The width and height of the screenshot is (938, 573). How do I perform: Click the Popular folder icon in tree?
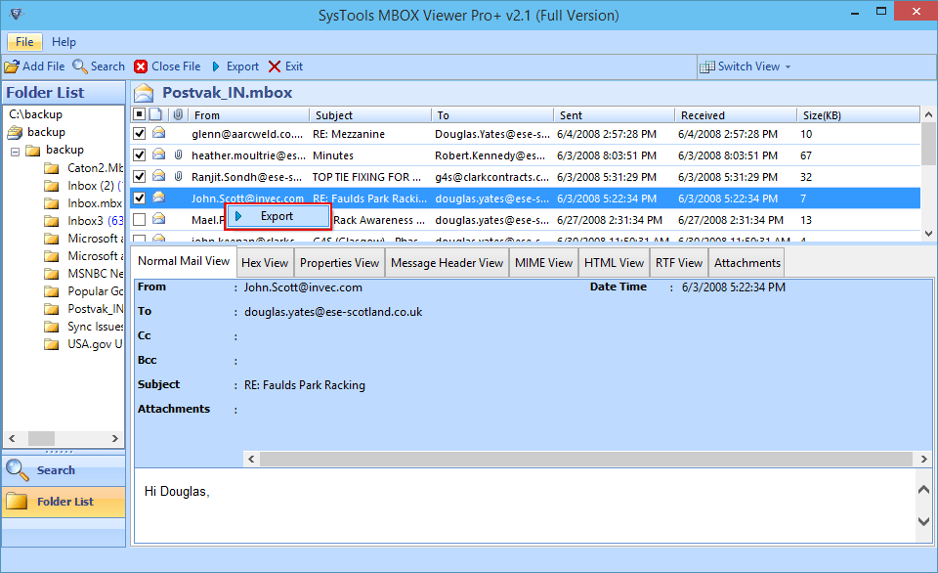[52, 291]
